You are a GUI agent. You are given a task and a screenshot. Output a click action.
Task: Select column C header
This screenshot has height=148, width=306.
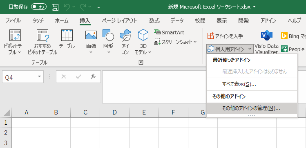tap(85, 112)
